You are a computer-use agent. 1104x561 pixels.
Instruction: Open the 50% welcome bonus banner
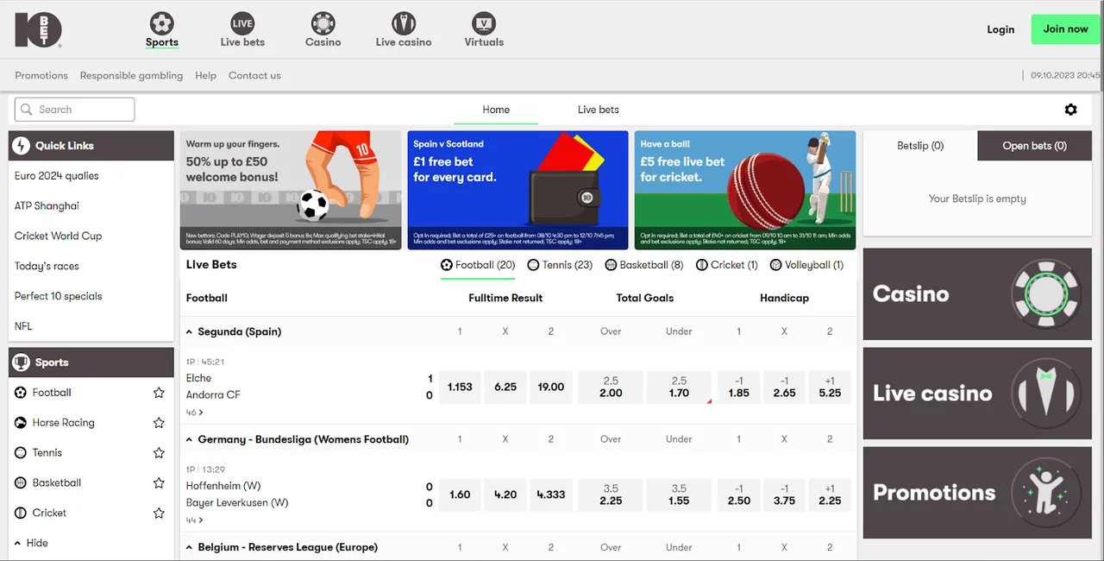(291, 190)
